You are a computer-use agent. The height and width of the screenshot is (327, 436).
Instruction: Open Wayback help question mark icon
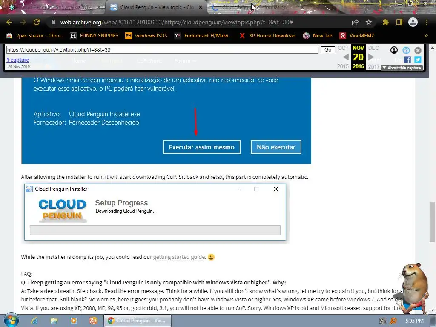click(x=406, y=50)
